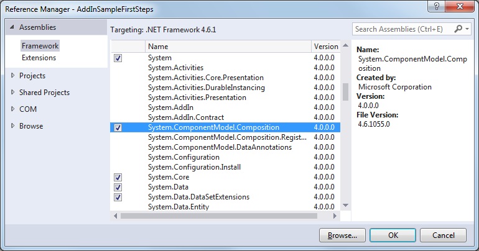
Task: Select the System.Activities row
Action: pos(225,68)
